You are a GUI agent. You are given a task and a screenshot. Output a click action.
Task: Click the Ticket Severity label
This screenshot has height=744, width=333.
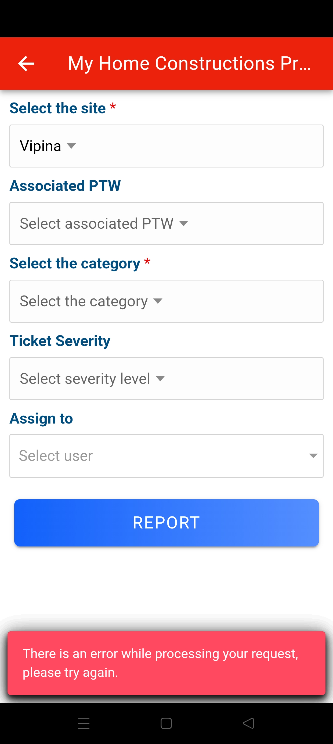[x=60, y=341]
